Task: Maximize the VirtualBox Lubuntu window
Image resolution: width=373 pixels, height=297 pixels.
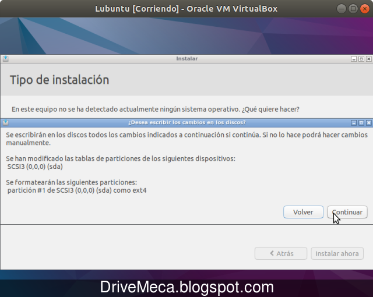Action: (353, 9)
